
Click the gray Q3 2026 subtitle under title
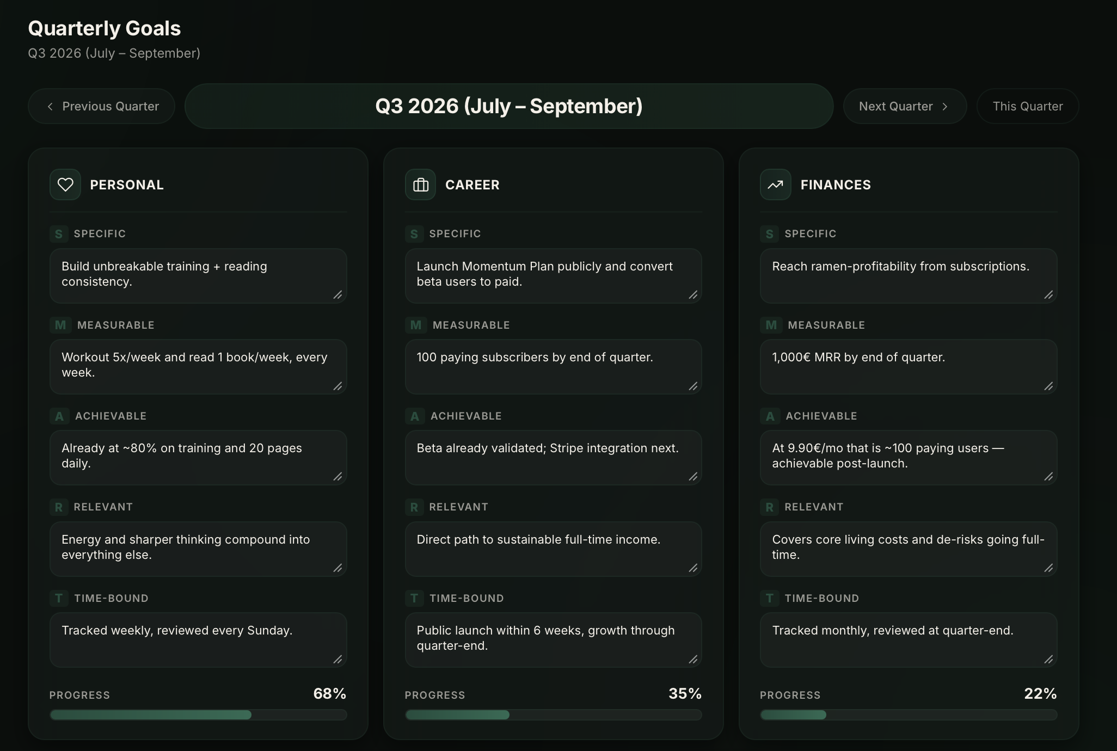pyautogui.click(x=114, y=53)
